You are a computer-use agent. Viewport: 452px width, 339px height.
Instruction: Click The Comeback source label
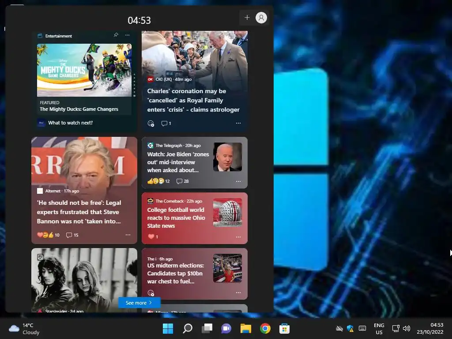[169, 201]
